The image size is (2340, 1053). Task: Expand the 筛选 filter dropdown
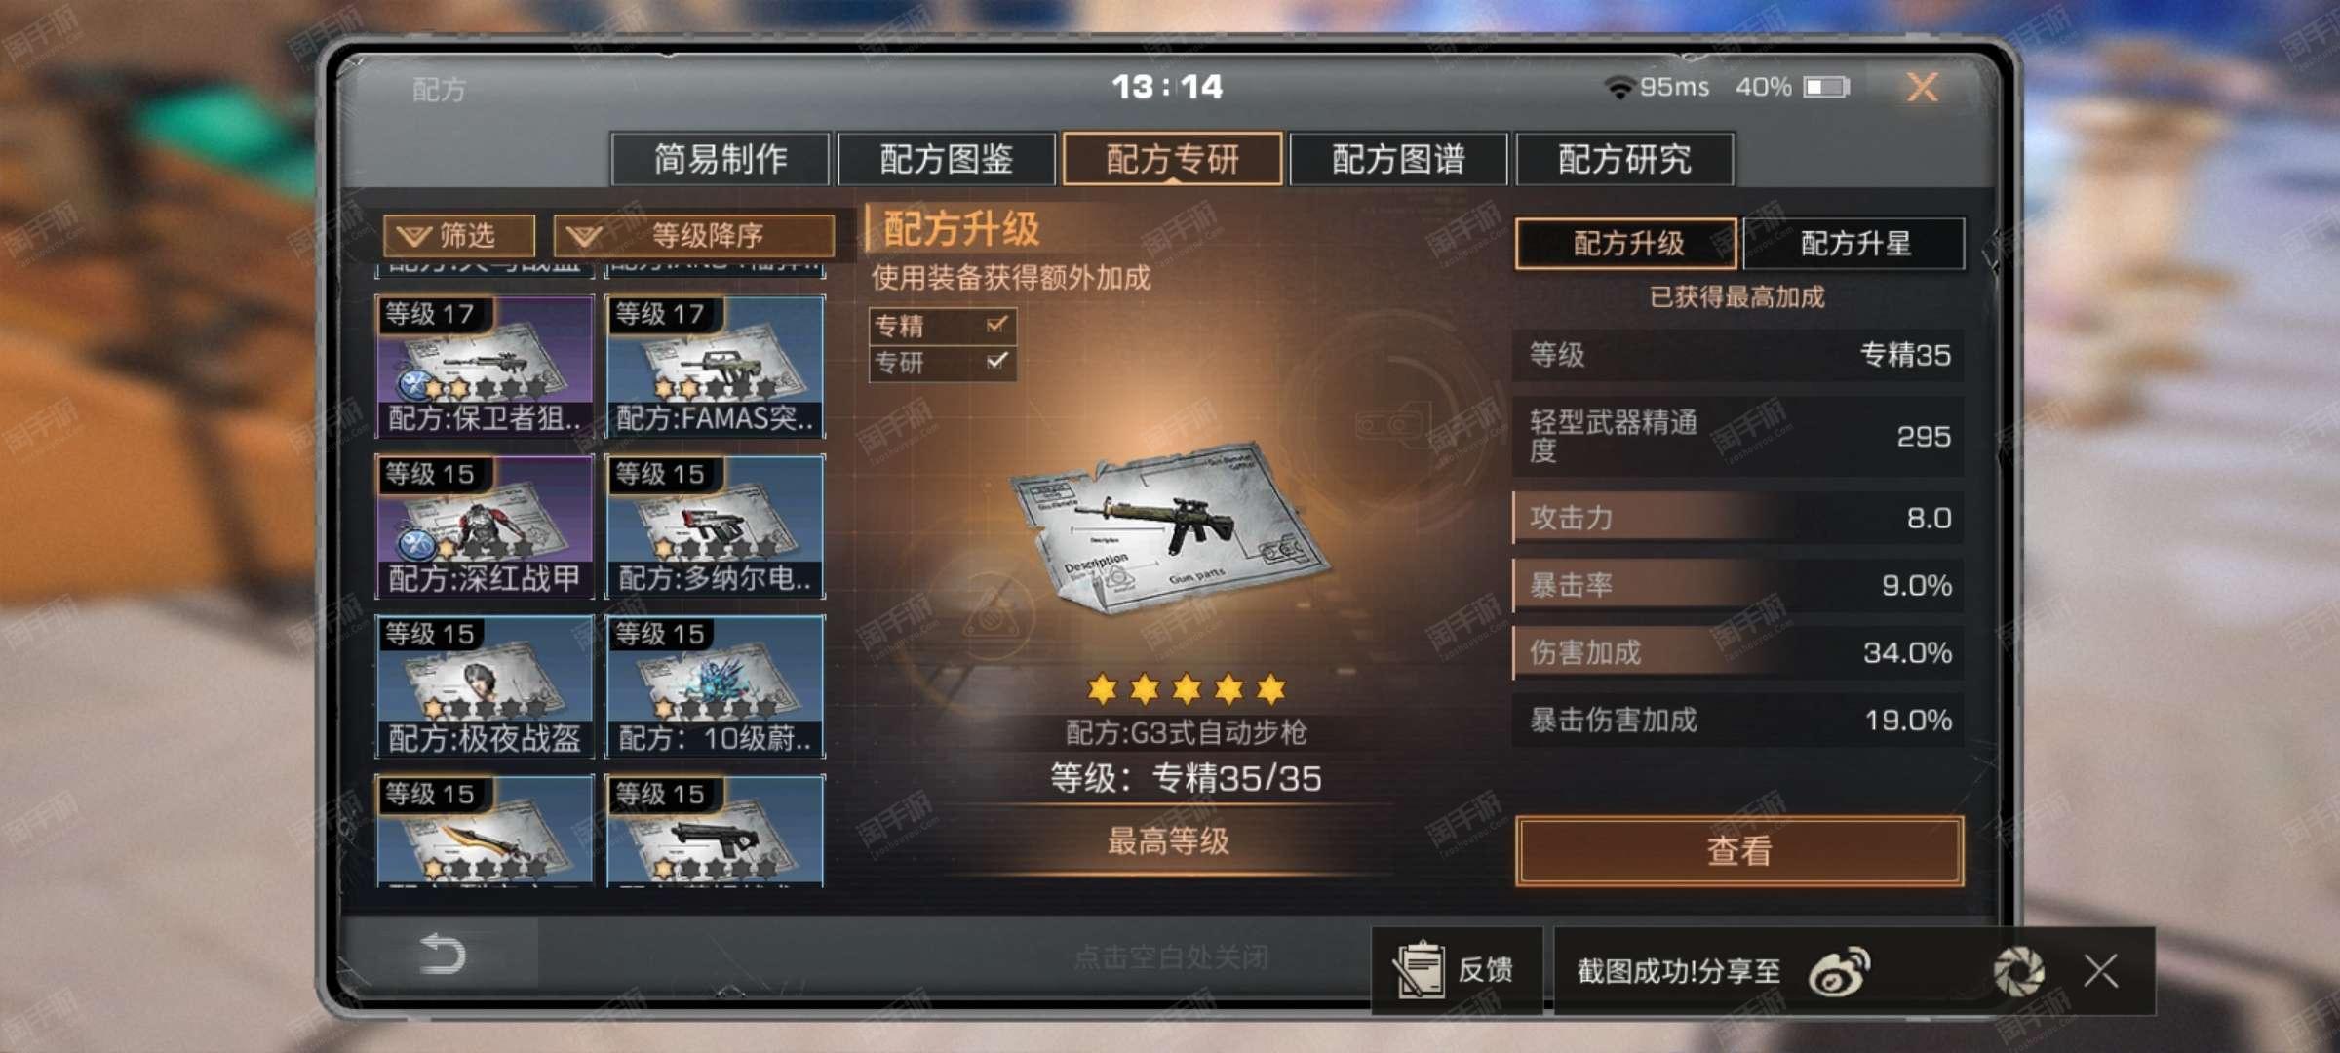pyautogui.click(x=459, y=235)
